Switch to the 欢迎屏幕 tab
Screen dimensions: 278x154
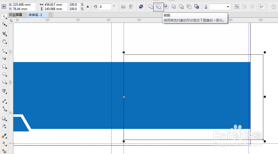(16, 15)
